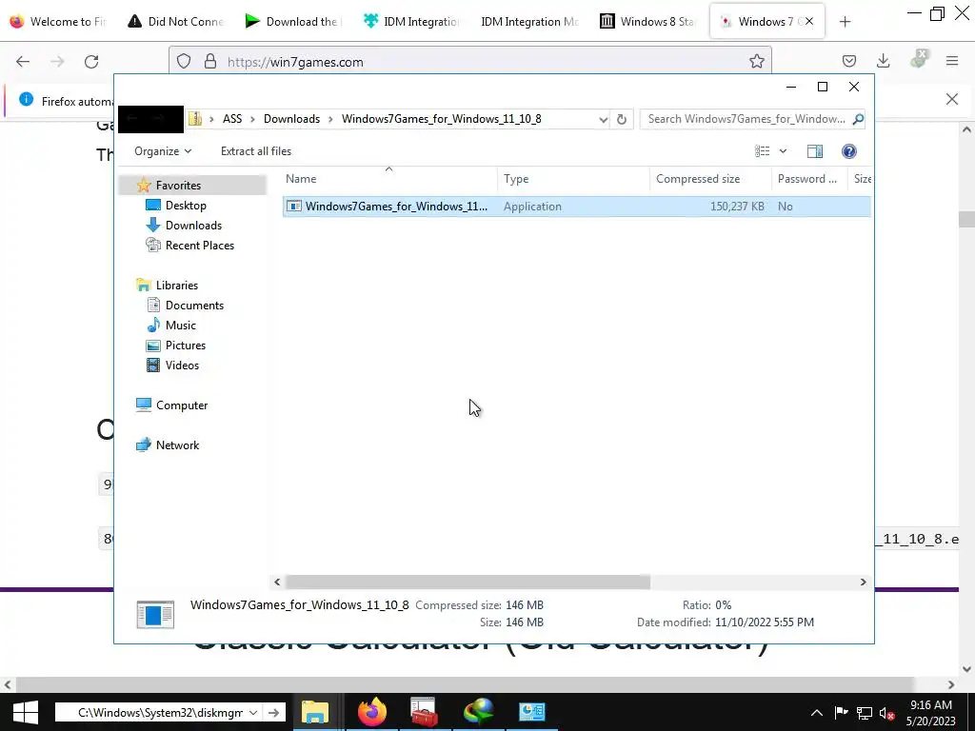Bookmark page with star icon

click(756, 61)
